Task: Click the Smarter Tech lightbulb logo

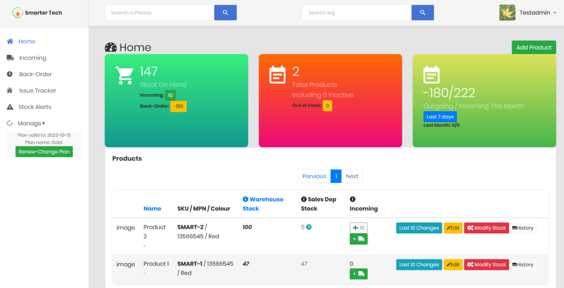Action: 18,12
